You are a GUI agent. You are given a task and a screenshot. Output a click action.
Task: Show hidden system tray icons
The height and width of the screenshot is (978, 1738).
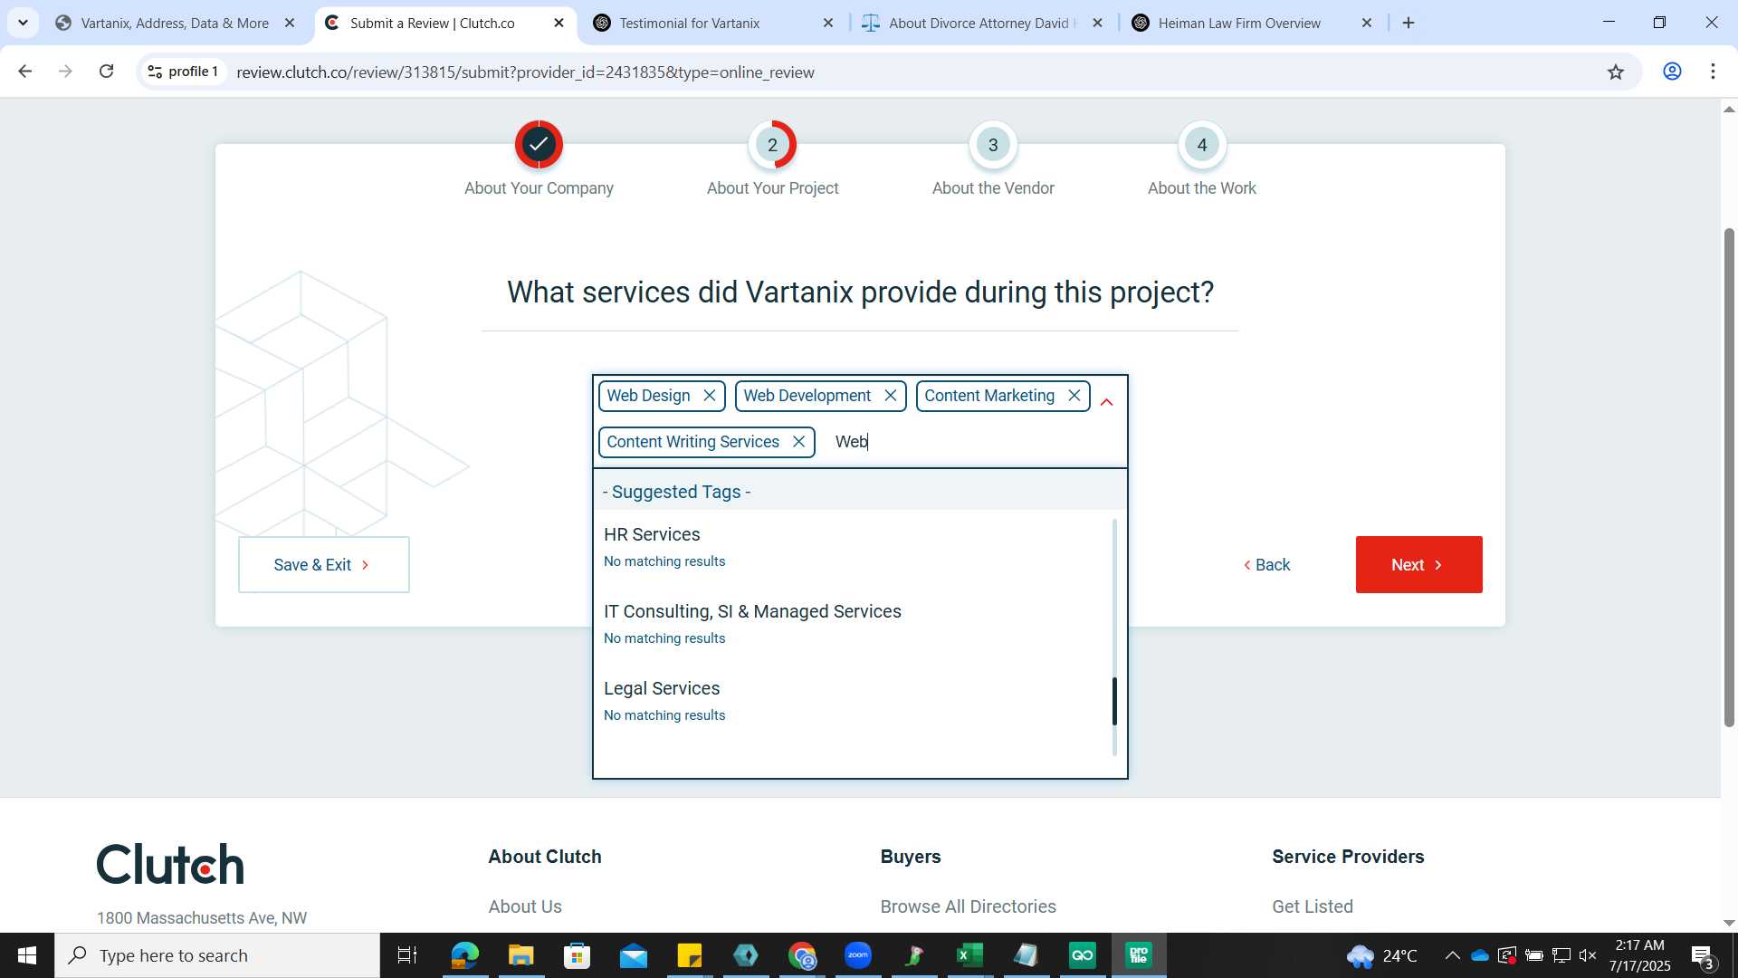1452,955
